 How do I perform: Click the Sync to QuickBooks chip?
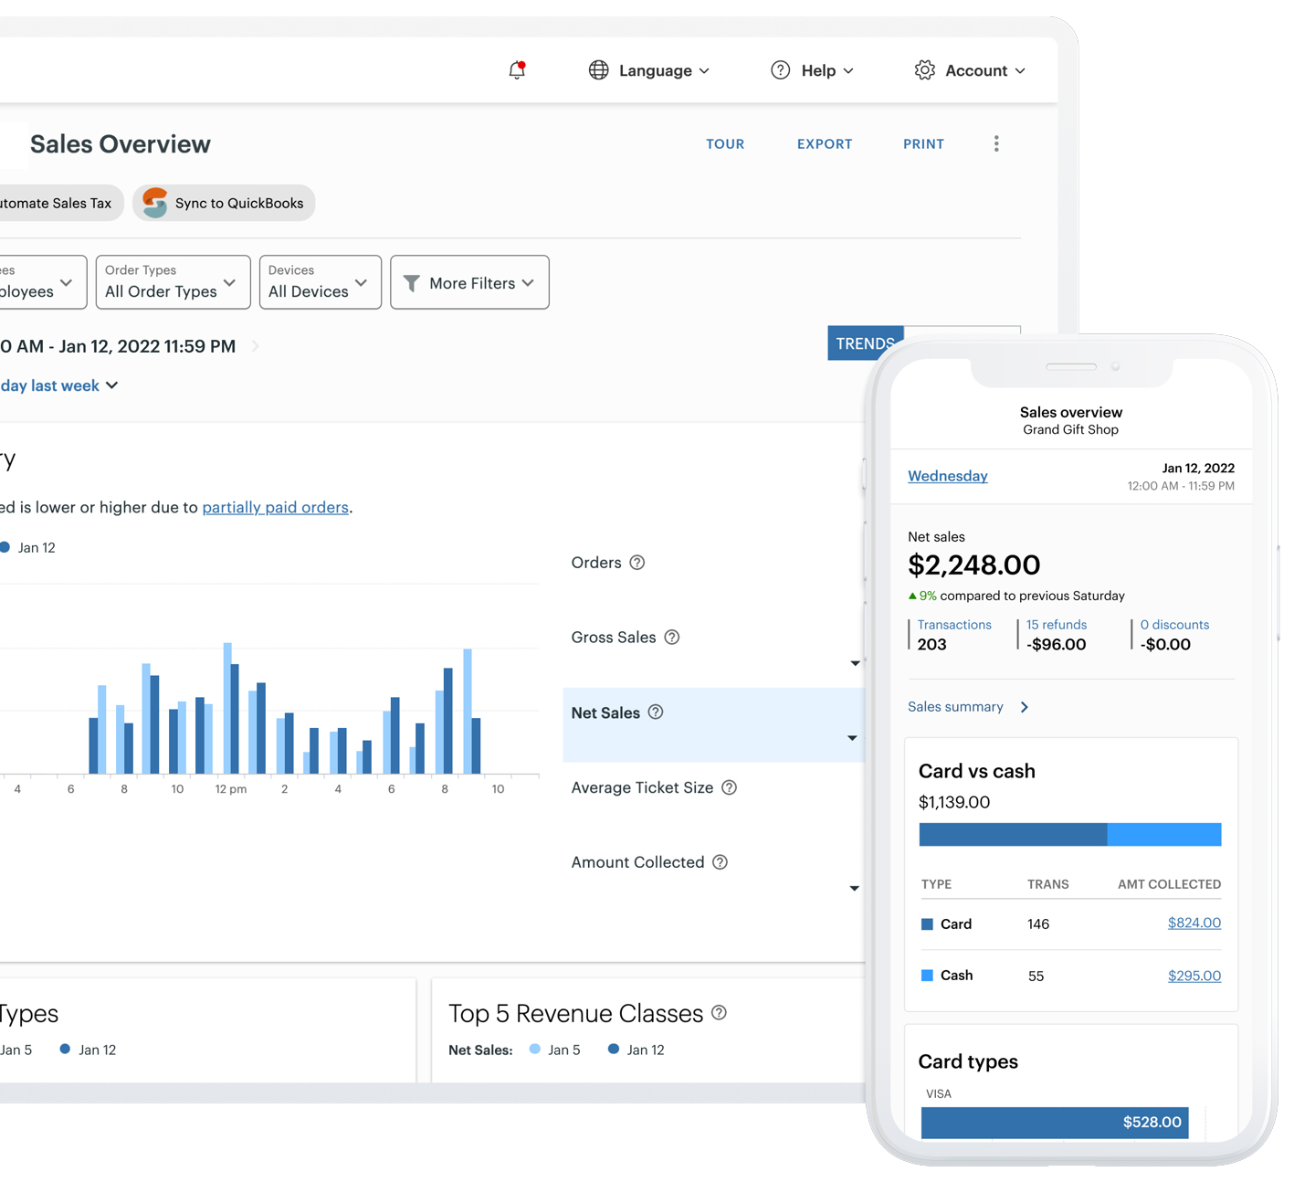[x=224, y=203]
